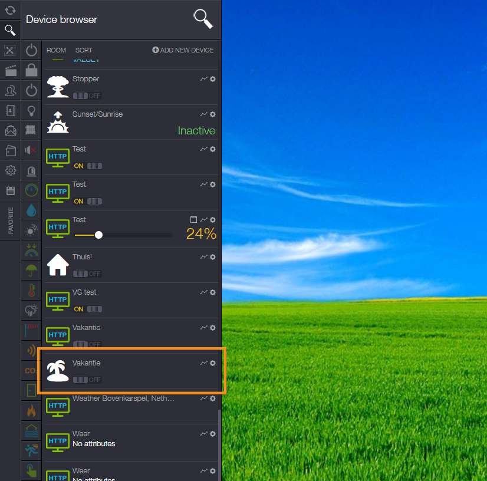Open settings gear for Sunset/Sunrise device
The width and height of the screenshot is (487, 481).
[213, 114]
